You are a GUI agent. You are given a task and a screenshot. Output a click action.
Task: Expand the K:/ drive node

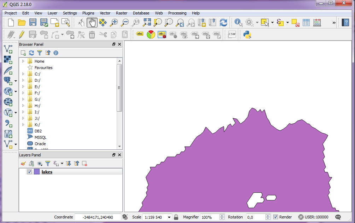(23, 124)
